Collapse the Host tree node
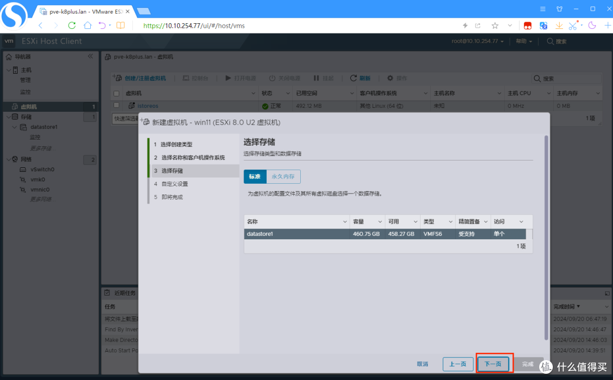This screenshot has height=380, width=613. click(9, 70)
